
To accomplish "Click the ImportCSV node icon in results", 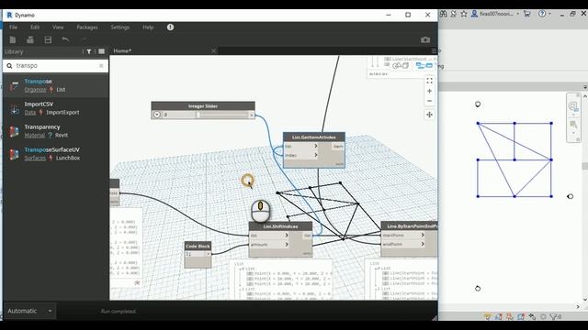I will [x=15, y=109].
